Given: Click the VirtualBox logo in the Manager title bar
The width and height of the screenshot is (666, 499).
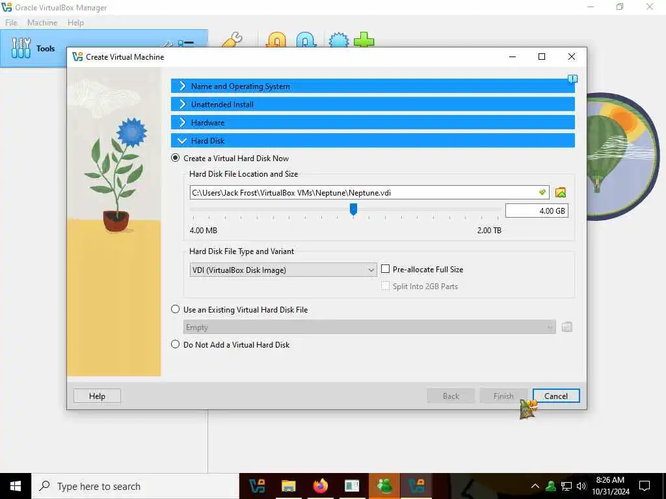Looking at the screenshot, I should (7, 7).
